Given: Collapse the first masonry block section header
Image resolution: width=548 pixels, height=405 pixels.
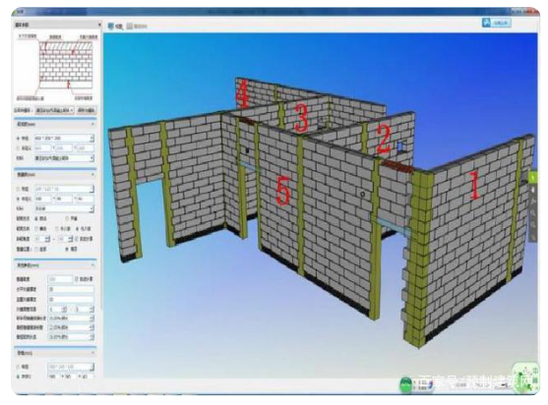Looking at the screenshot, I should [55, 124].
